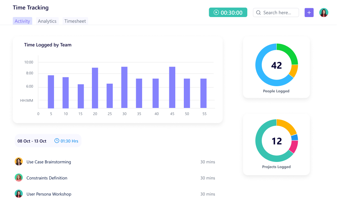The height and width of the screenshot is (214, 337).
Task: Click the Time Logged by Team chart title
Action: tap(48, 45)
